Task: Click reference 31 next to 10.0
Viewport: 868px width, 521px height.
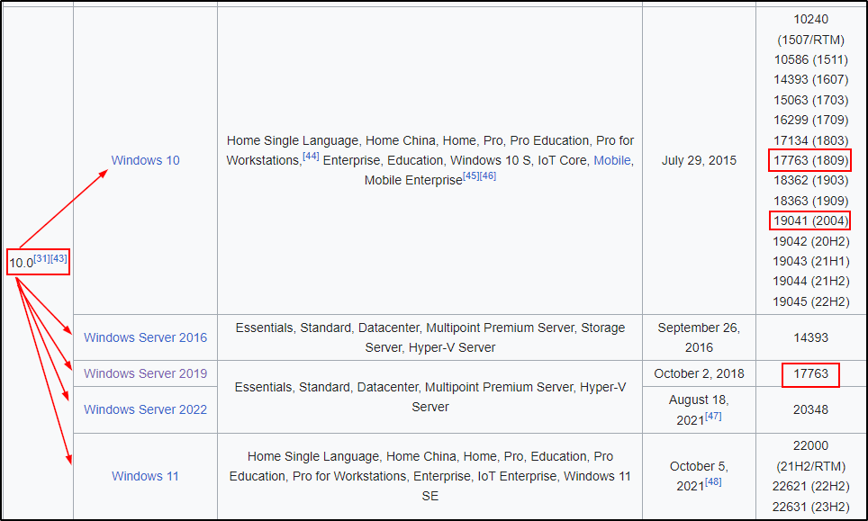Action: (x=41, y=259)
